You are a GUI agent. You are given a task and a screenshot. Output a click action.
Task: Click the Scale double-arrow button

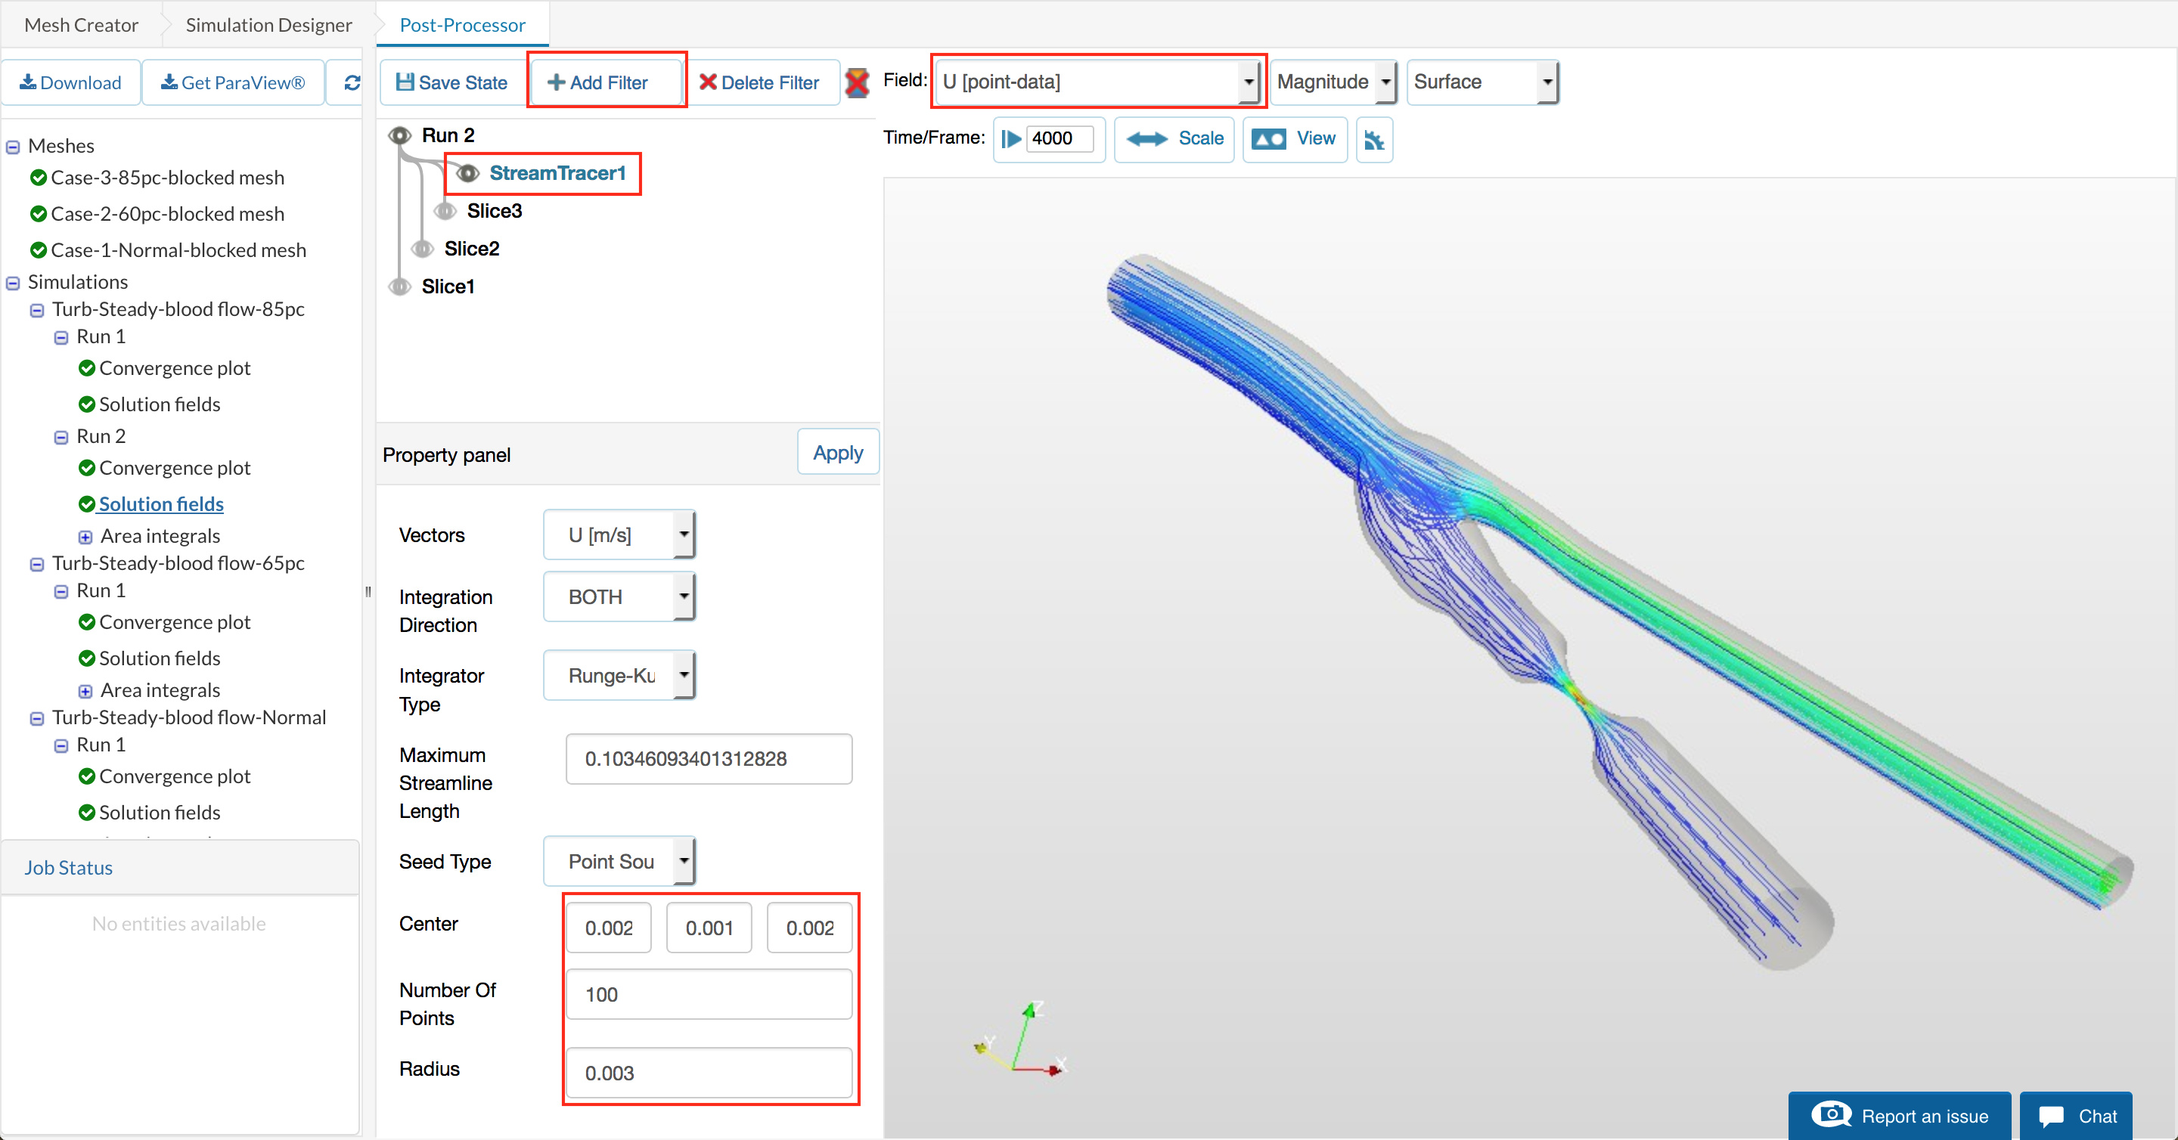coord(1174,138)
